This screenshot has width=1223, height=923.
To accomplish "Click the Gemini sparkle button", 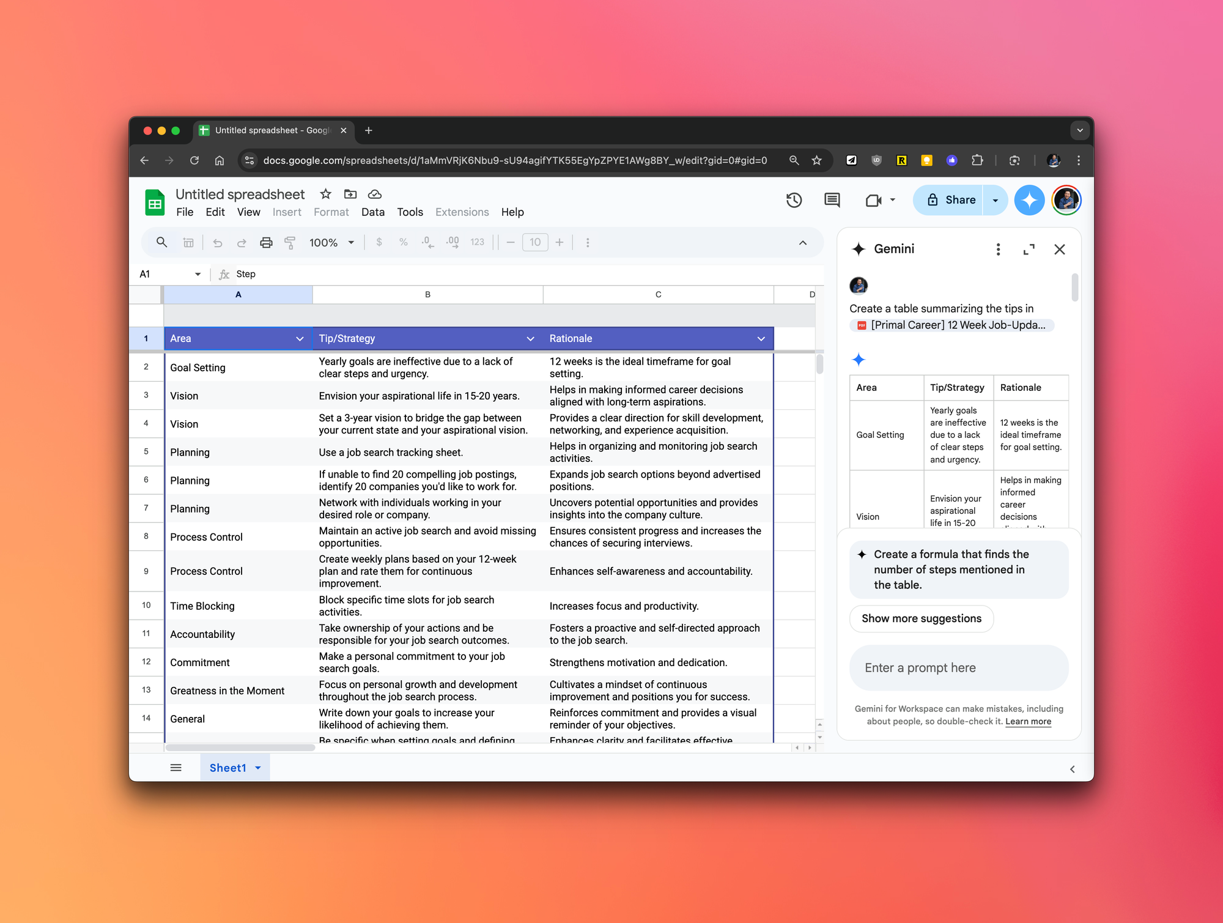I will coord(1029,200).
